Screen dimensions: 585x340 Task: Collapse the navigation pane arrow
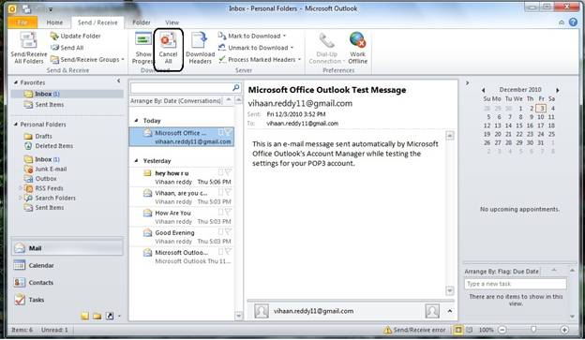click(x=119, y=81)
